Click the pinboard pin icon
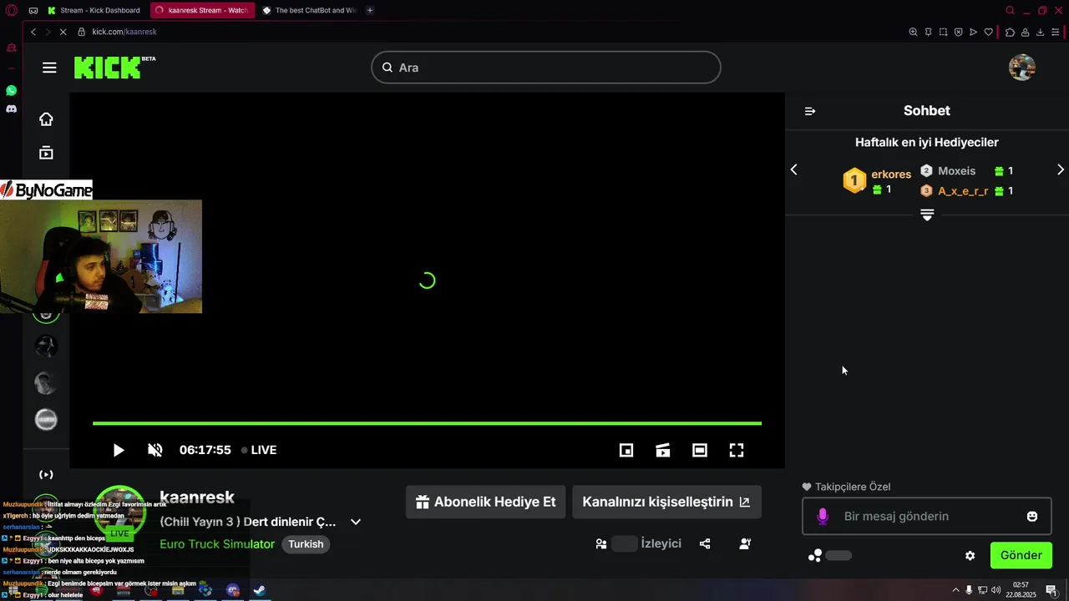Image resolution: width=1069 pixels, height=601 pixels. 928,32
